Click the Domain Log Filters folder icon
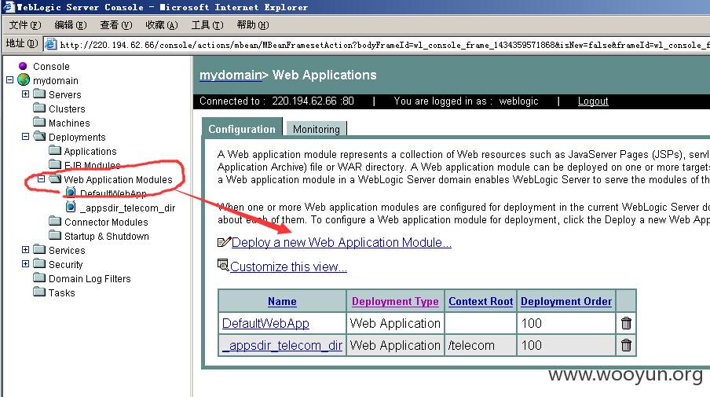This screenshot has height=397, width=710. pos(39,278)
